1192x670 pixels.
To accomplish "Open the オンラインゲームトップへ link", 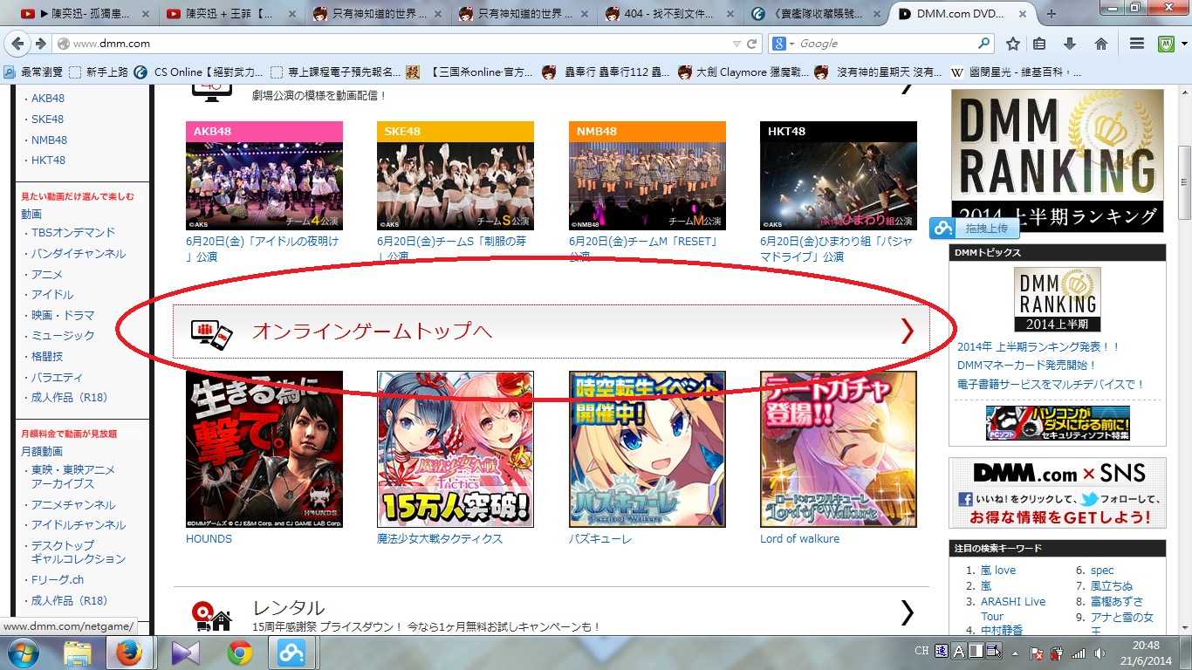I will pyautogui.click(x=373, y=332).
